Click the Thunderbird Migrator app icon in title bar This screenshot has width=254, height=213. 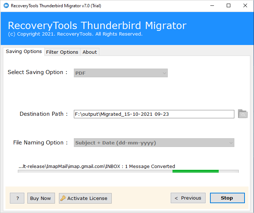6,6
